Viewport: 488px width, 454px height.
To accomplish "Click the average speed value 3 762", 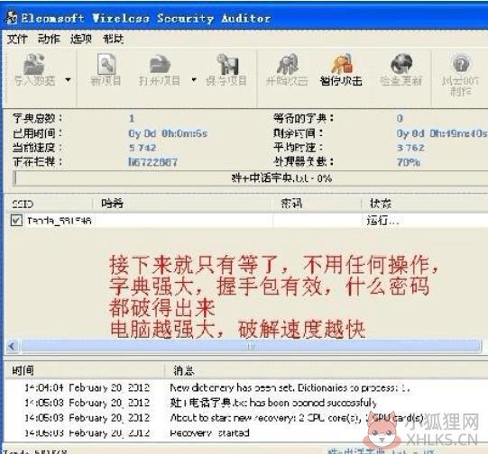I will coord(410,148).
